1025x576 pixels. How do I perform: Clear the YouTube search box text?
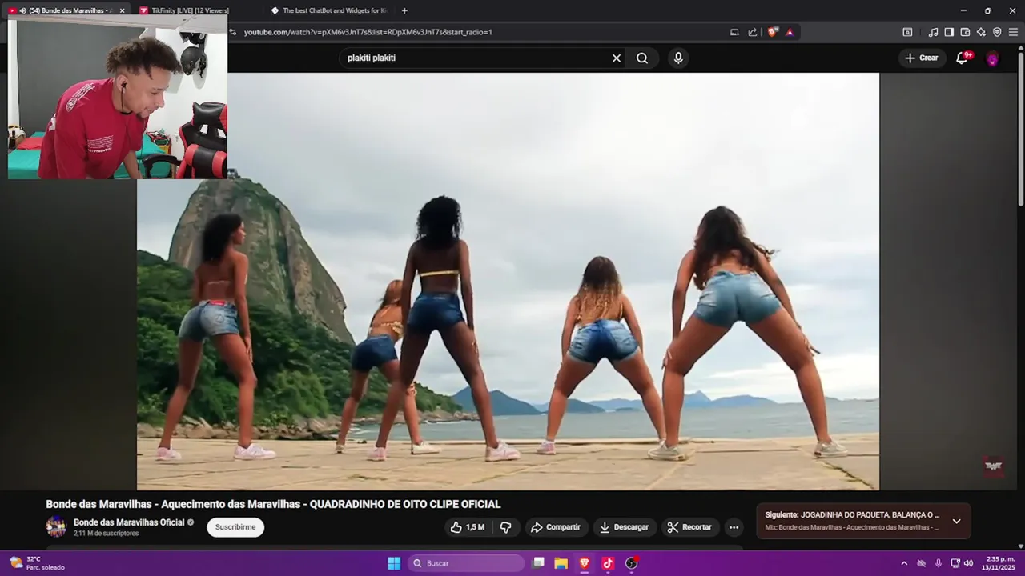pyautogui.click(x=617, y=58)
